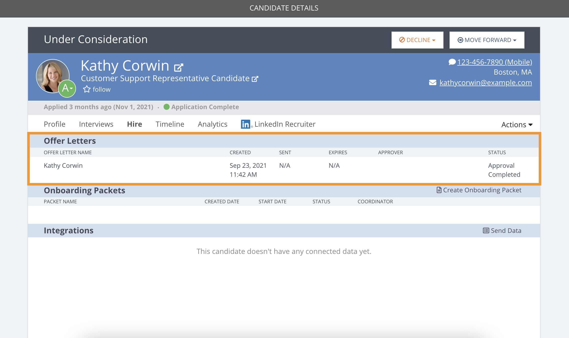The image size is (569, 338).
Task: Click the Integrations section heading
Action: click(x=69, y=231)
